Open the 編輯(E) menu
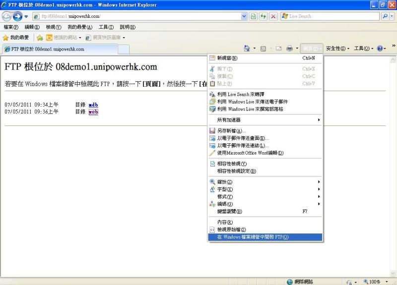397x285 pixels. pos(32,27)
